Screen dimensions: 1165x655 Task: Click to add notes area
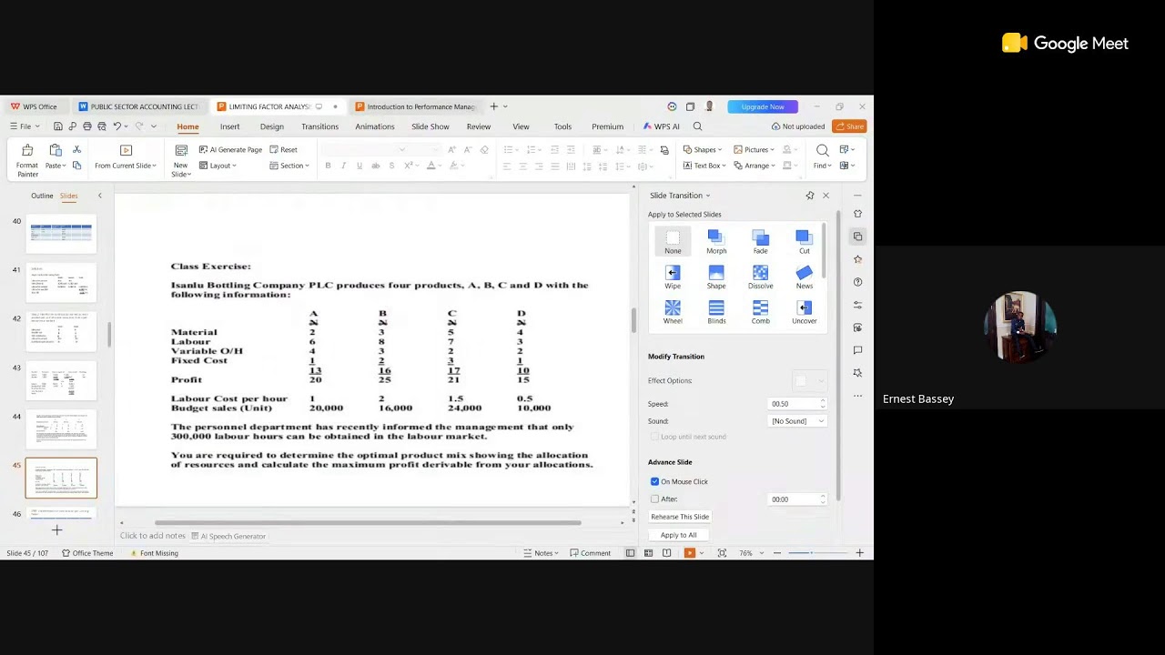tap(153, 536)
